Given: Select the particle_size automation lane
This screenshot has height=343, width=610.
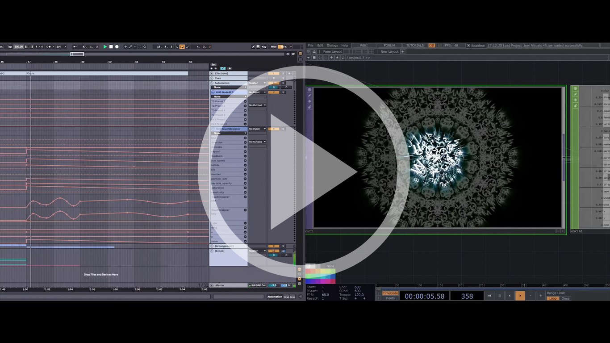Looking at the screenshot, I should pos(229,179).
